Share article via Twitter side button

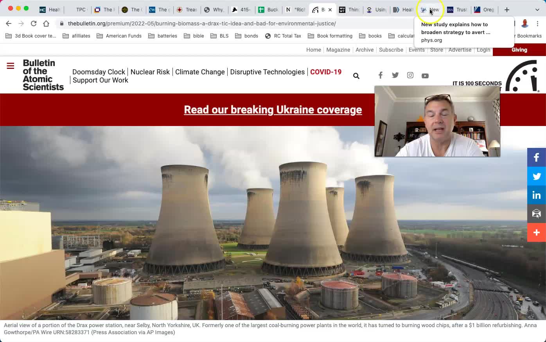537,176
